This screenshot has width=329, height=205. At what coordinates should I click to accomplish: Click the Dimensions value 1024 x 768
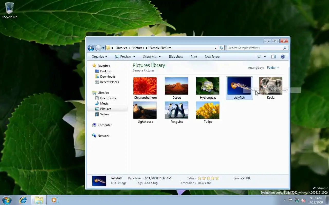[204, 183]
